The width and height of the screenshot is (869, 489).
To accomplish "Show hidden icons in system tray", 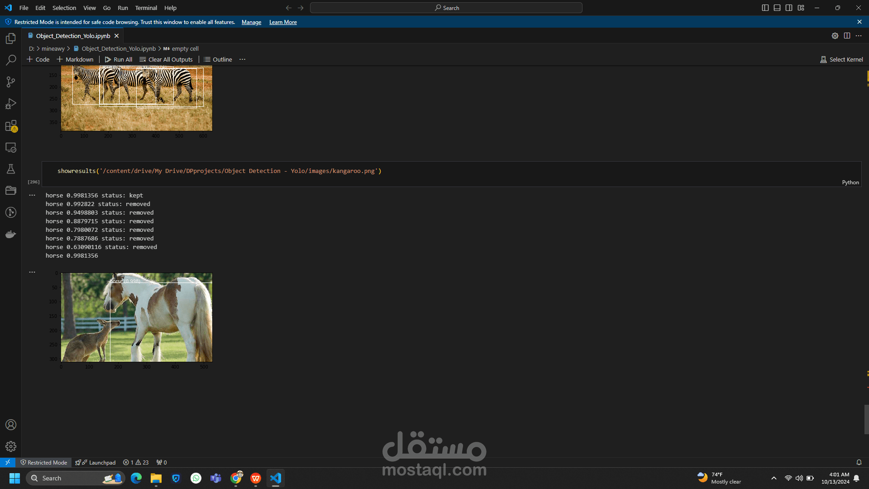I will pos(774,478).
